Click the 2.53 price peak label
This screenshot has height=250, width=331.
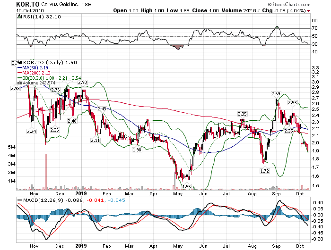pos(292,102)
